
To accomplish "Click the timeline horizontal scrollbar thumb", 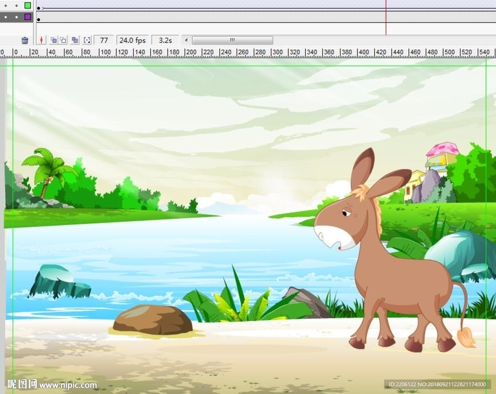I will pos(232,40).
